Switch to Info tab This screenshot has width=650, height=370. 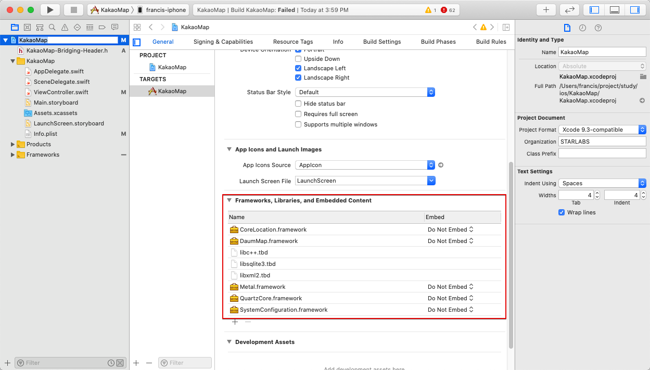(338, 42)
